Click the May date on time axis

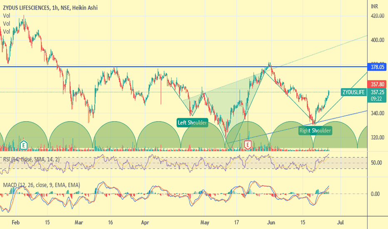[205, 223]
